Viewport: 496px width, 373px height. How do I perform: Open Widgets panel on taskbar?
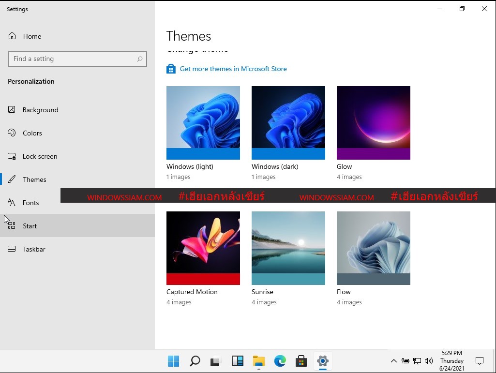237,361
